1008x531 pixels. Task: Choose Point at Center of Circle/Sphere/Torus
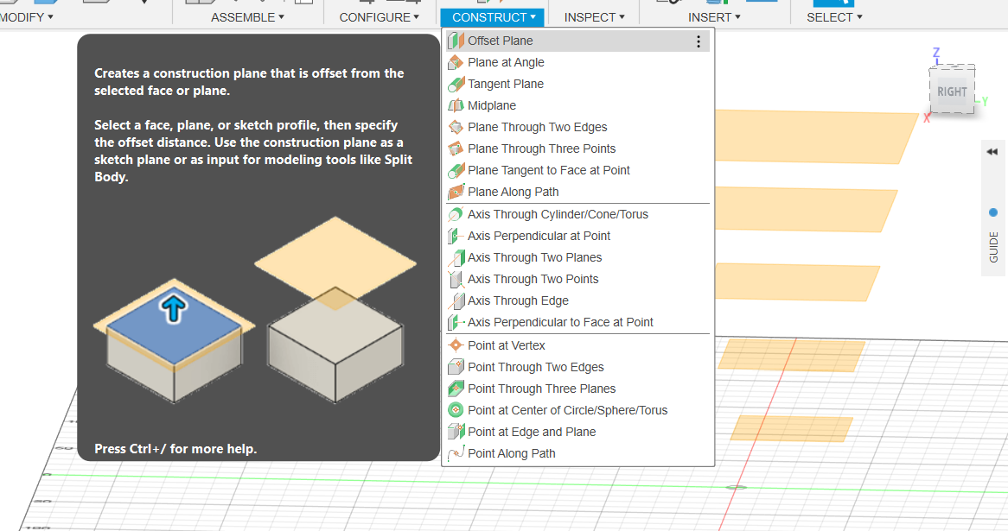568,410
